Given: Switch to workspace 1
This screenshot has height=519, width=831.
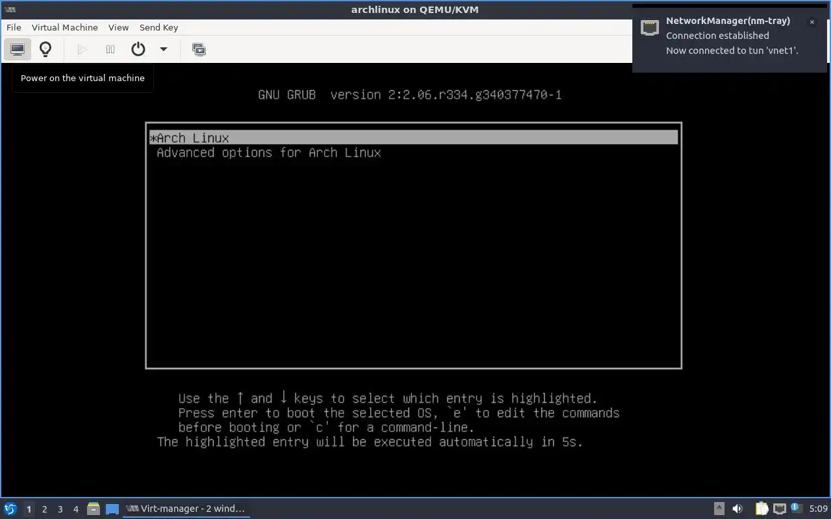Looking at the screenshot, I should [x=29, y=509].
